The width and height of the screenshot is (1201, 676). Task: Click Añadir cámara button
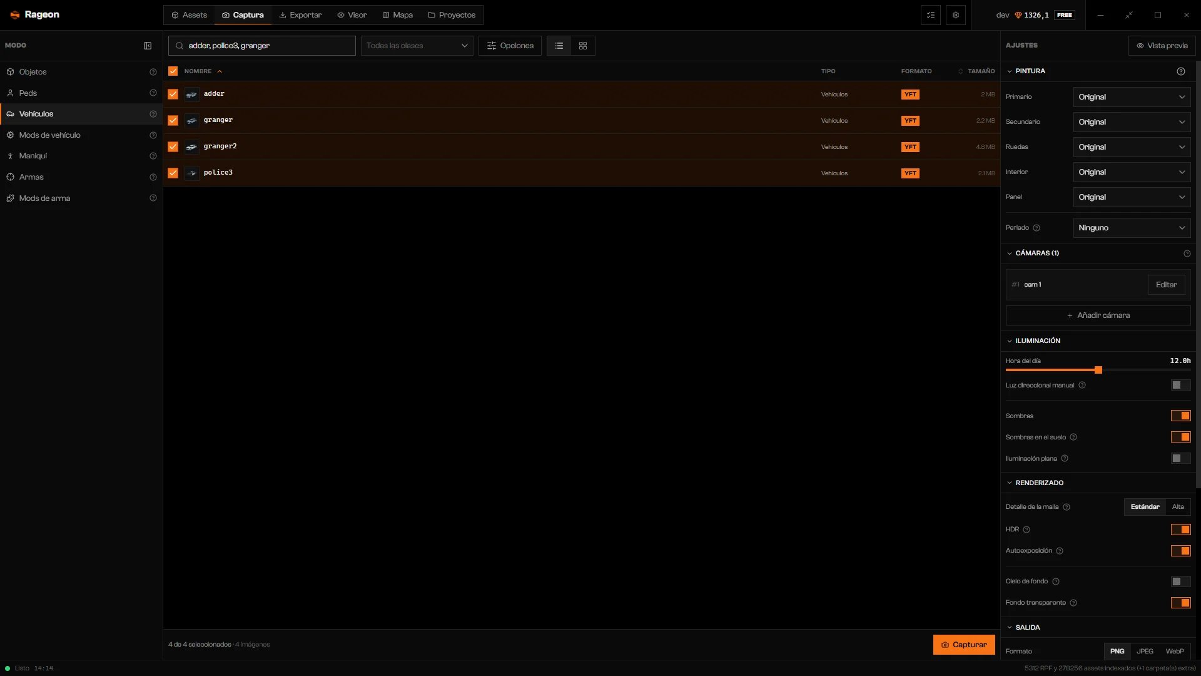click(1098, 315)
